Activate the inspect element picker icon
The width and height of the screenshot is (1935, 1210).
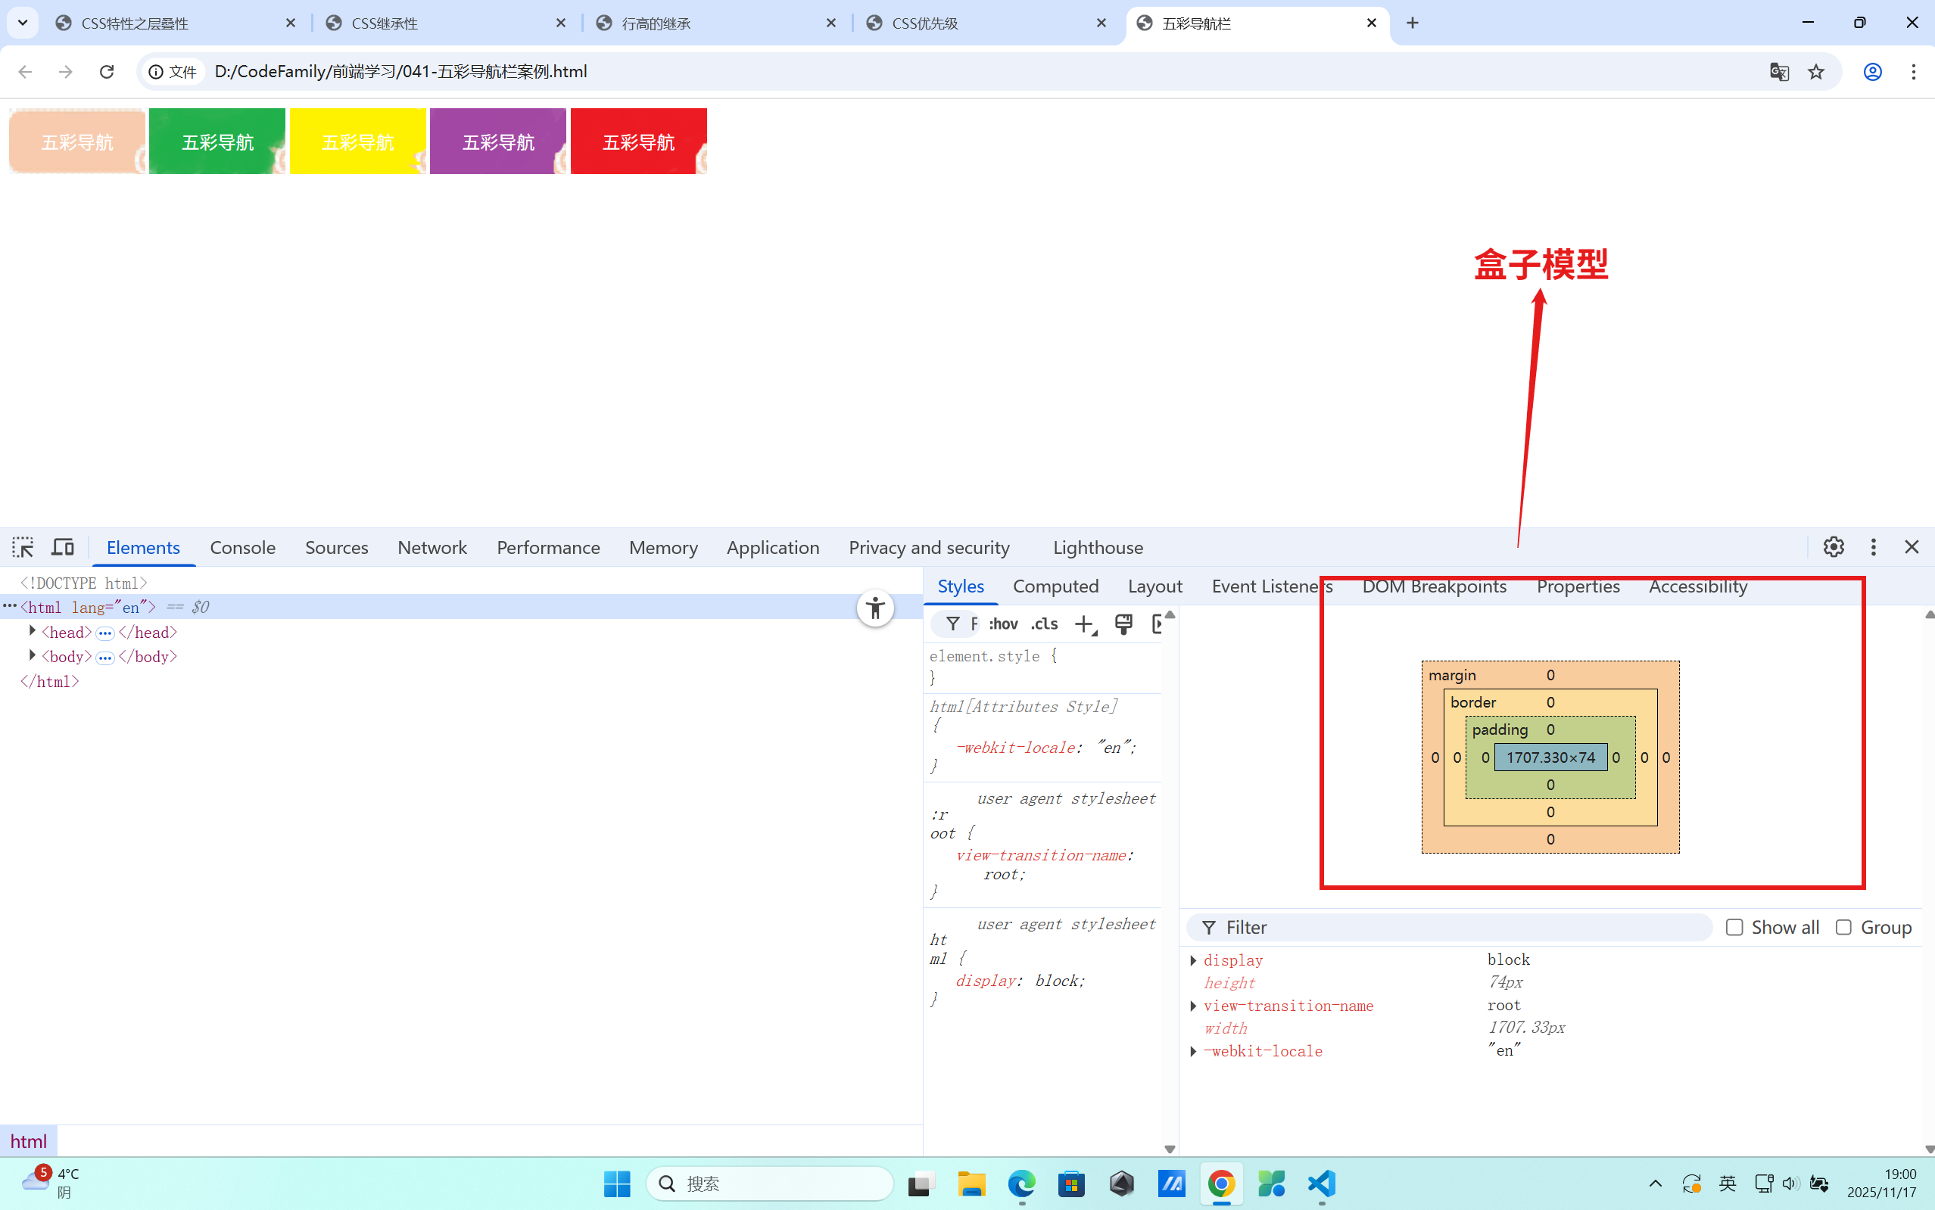(x=23, y=547)
